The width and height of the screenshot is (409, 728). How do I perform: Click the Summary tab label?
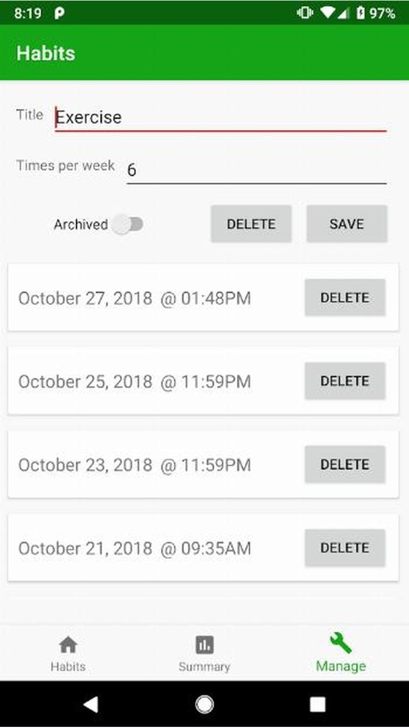204,667
